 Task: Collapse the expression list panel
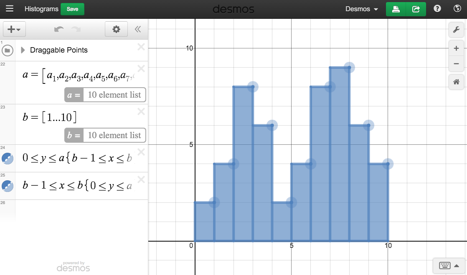[x=137, y=29]
